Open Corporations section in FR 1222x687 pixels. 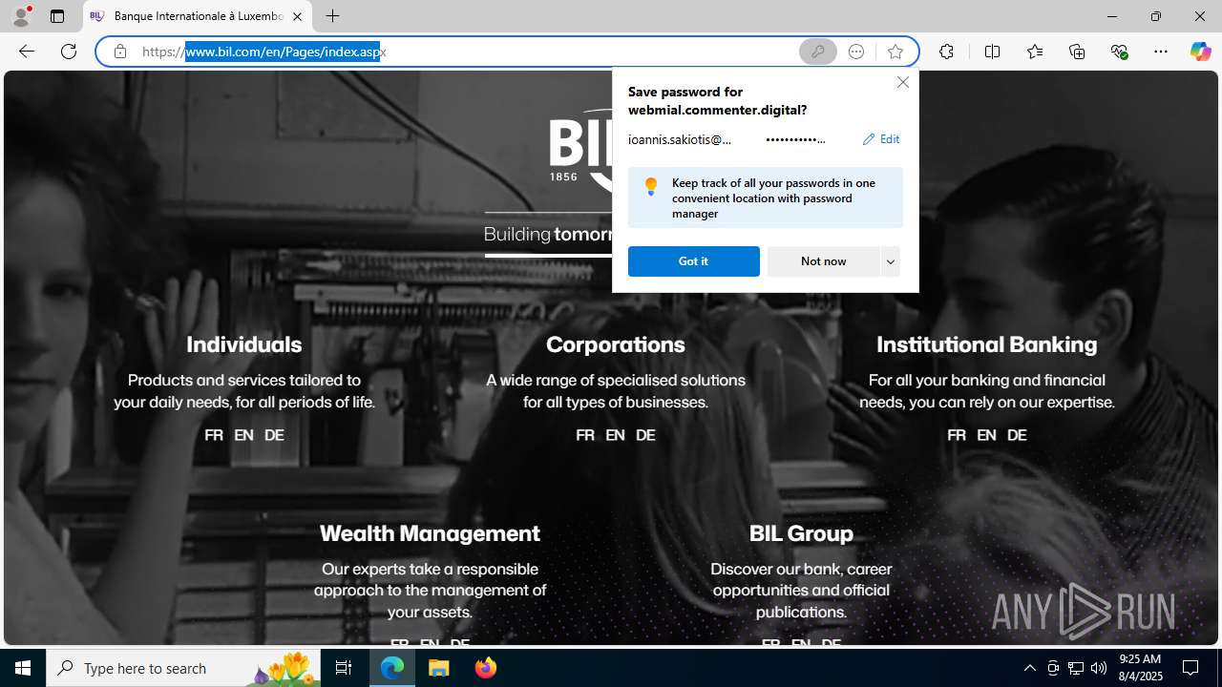(x=585, y=435)
